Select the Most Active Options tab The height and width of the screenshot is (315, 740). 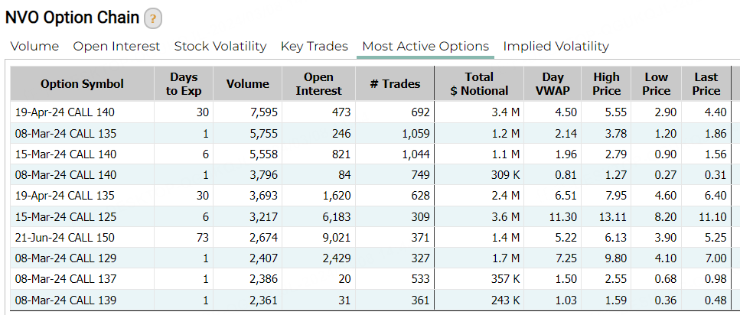pos(425,46)
